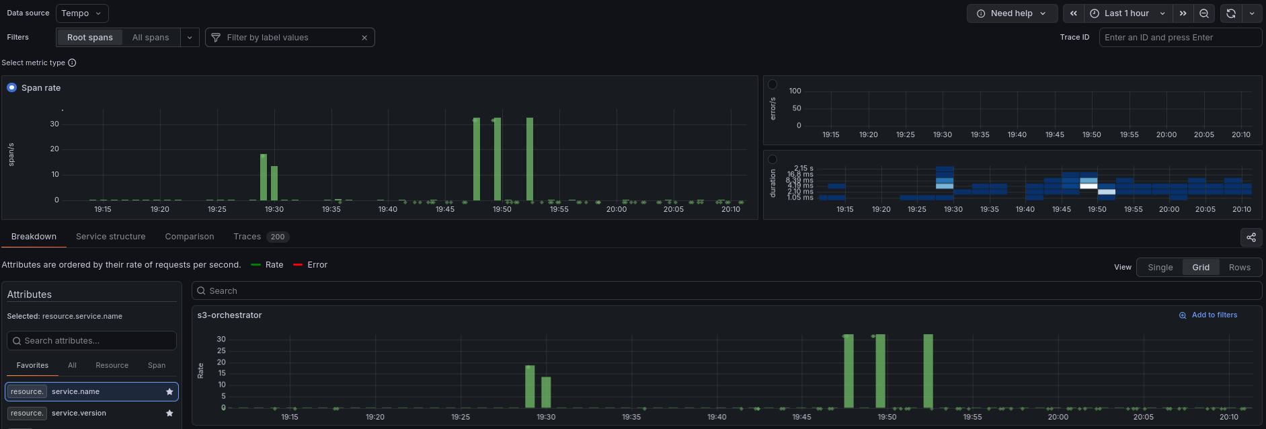Switch to the Service structure tab
This screenshot has width=1266, height=429.
click(x=111, y=237)
